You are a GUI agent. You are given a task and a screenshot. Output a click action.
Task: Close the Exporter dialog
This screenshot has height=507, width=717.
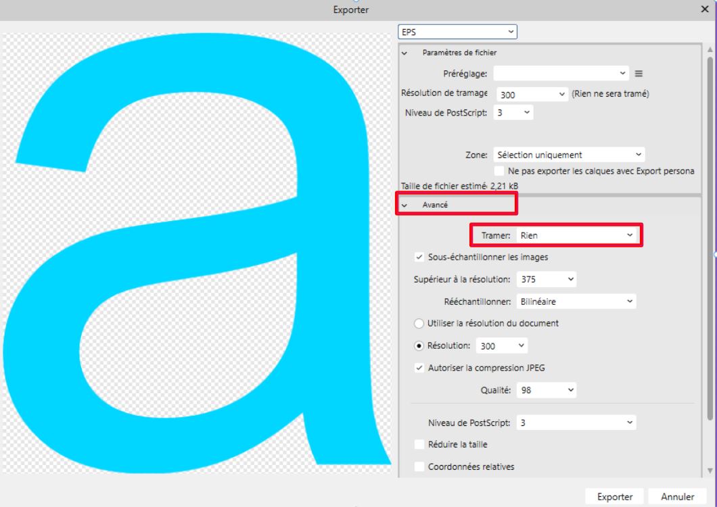705,9
